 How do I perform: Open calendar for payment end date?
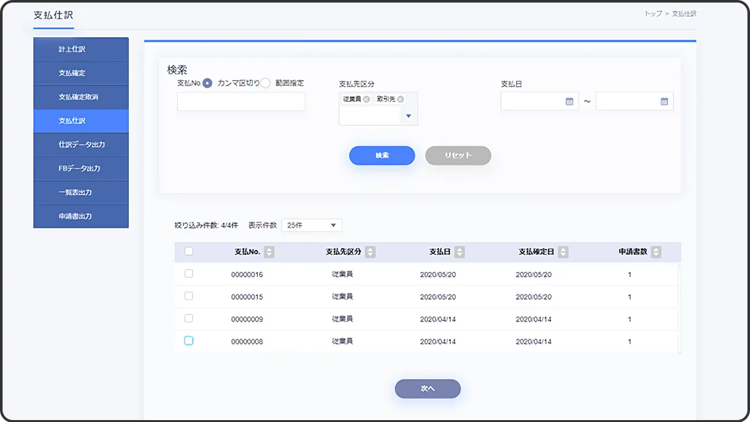pos(664,101)
